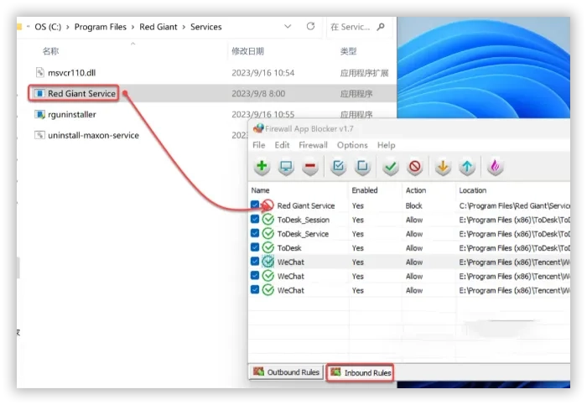Click the Block action cell of Red Giant Service

pos(413,205)
